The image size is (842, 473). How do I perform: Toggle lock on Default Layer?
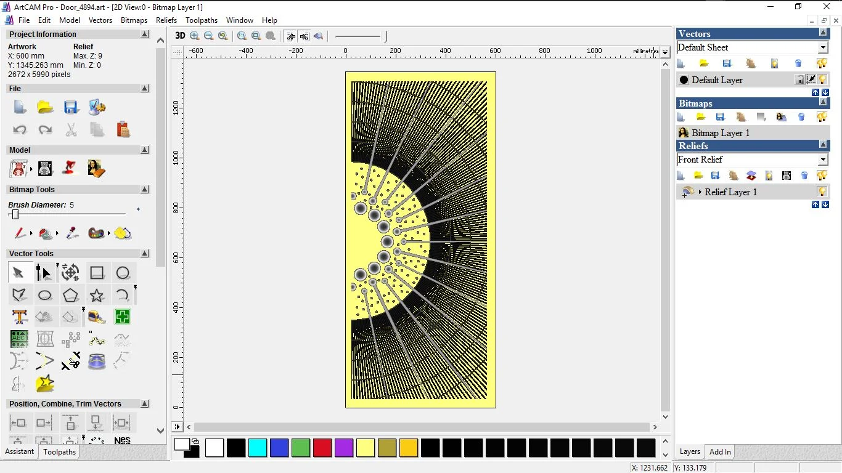tap(799, 79)
